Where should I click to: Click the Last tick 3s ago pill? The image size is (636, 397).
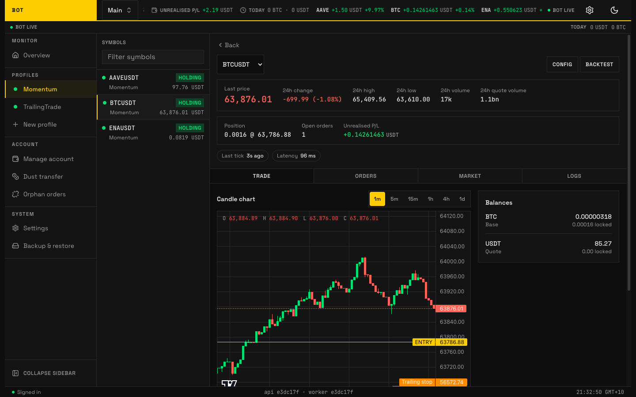click(x=242, y=156)
